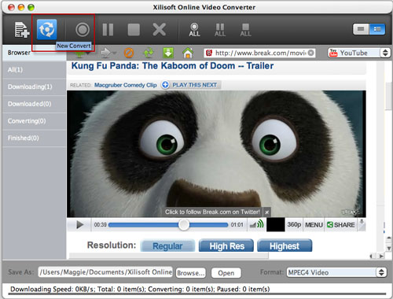Delete task with the X icon
The width and height of the screenshot is (393, 299).
pyautogui.click(x=159, y=29)
